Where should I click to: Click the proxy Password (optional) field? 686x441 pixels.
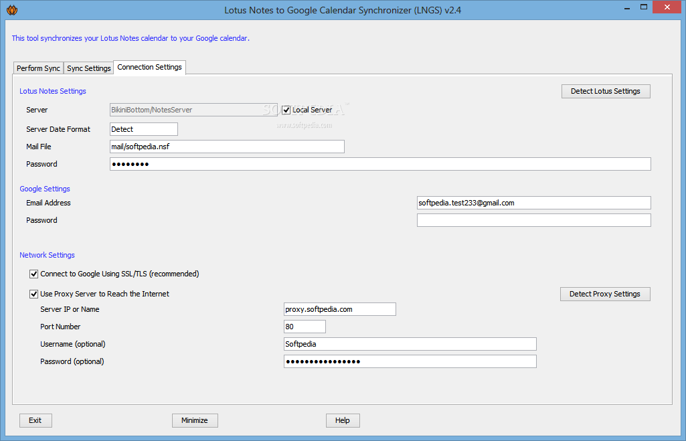[x=410, y=361]
